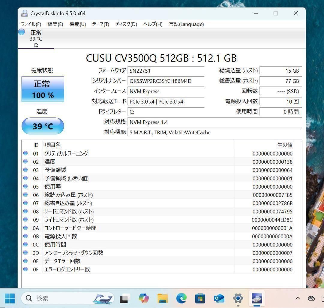Open the ヘルプ(H) menu
The image size is (324, 308).
click(x=152, y=24)
